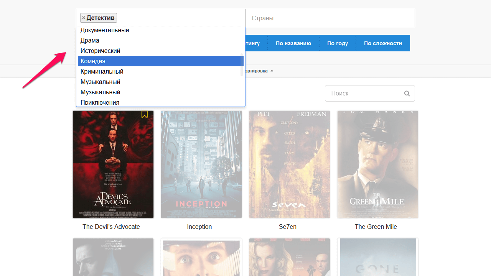Sort movies with По названию
Viewport: 491px width, 276px height.
pos(293,43)
